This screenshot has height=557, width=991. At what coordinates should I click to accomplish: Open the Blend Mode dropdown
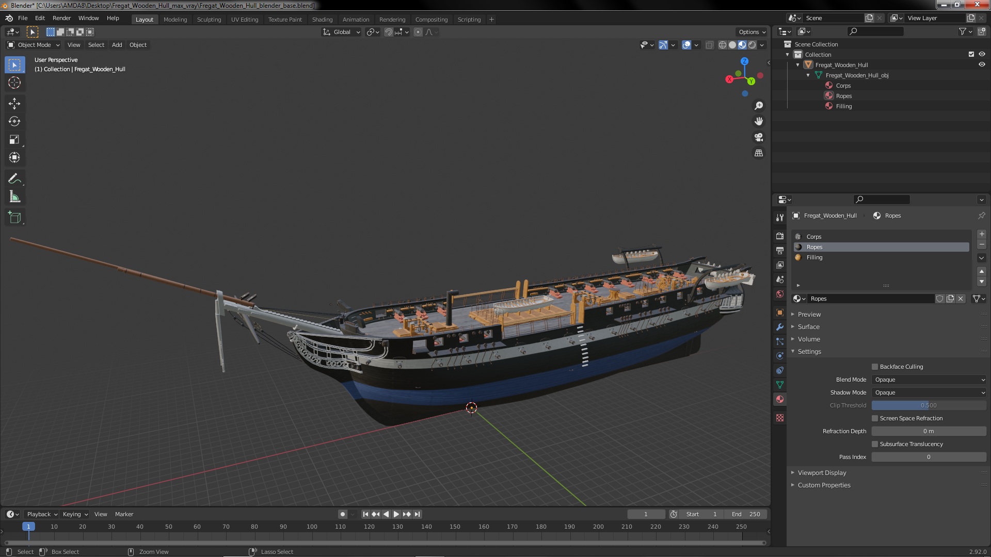point(929,380)
